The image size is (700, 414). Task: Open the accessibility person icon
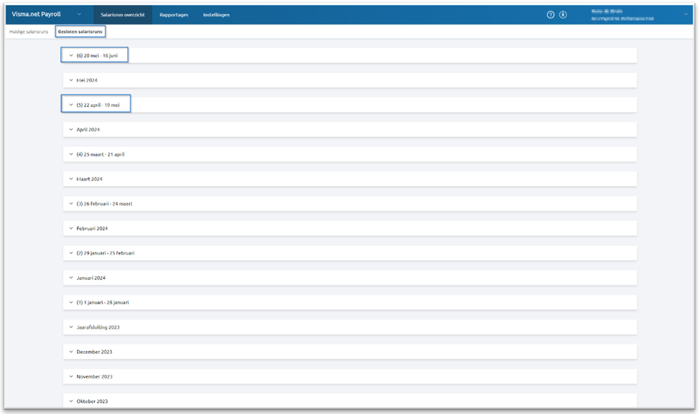(563, 15)
